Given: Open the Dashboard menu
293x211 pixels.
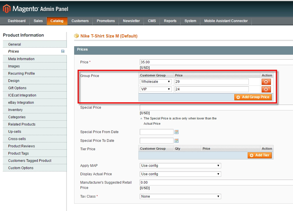Looking at the screenshot, I should click(17, 21).
